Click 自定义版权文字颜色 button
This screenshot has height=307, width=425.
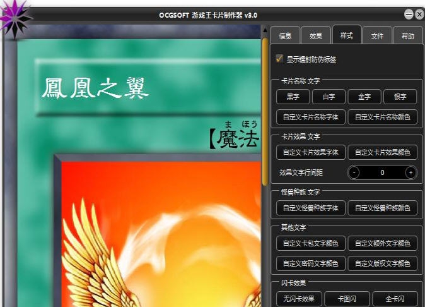click(x=383, y=263)
